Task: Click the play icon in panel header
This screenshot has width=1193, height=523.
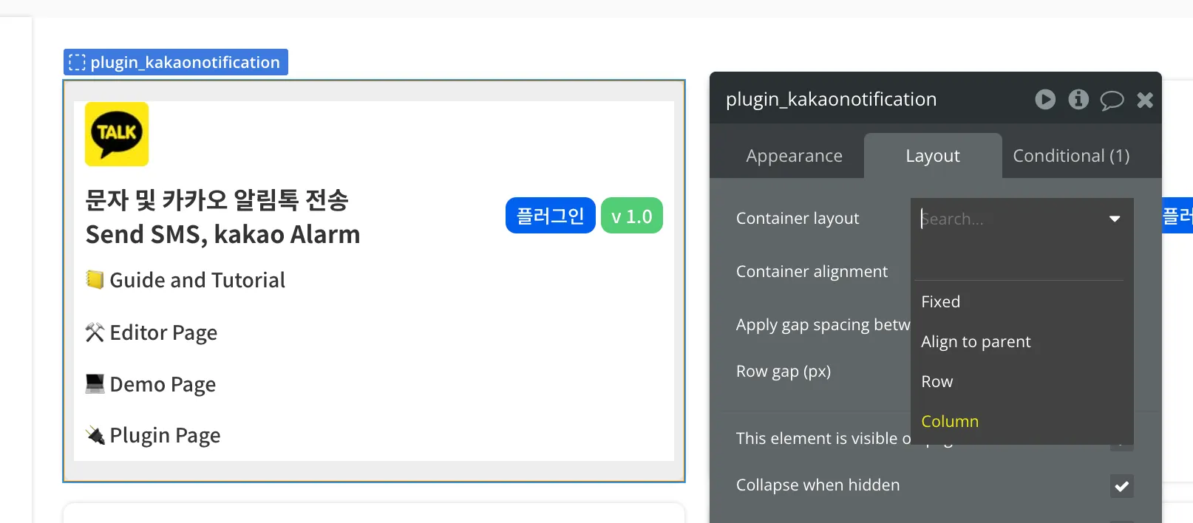Action: (x=1045, y=99)
